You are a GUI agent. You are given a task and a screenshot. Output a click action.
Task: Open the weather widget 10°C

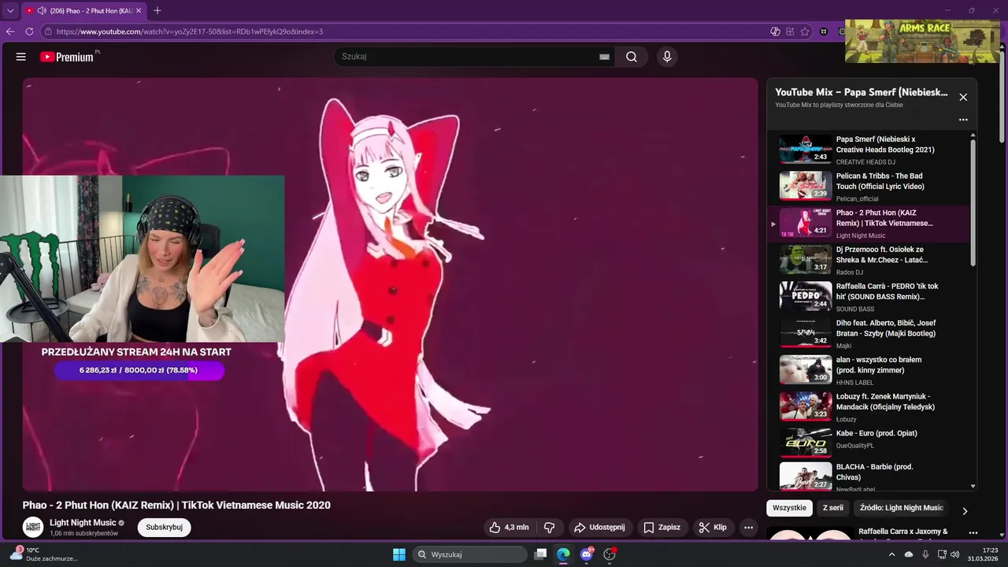click(x=43, y=554)
